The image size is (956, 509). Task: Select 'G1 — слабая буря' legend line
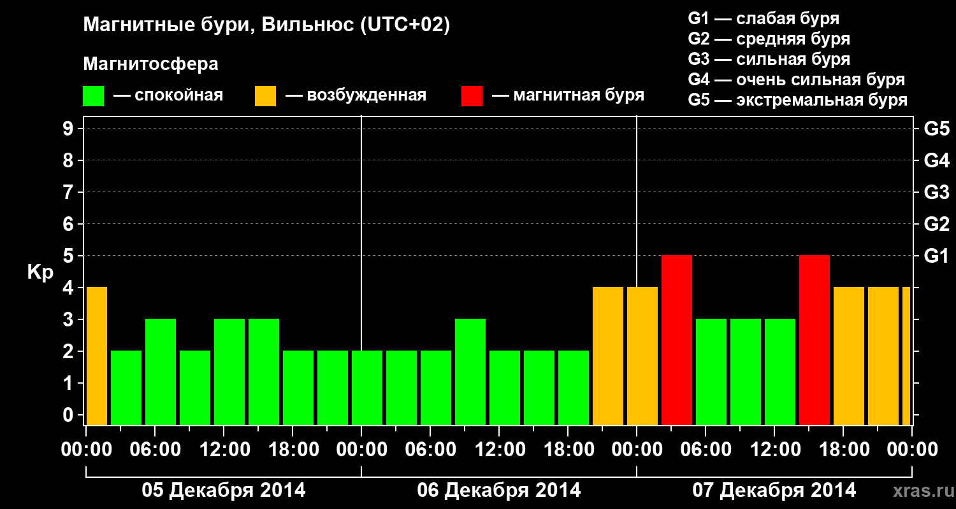point(764,18)
